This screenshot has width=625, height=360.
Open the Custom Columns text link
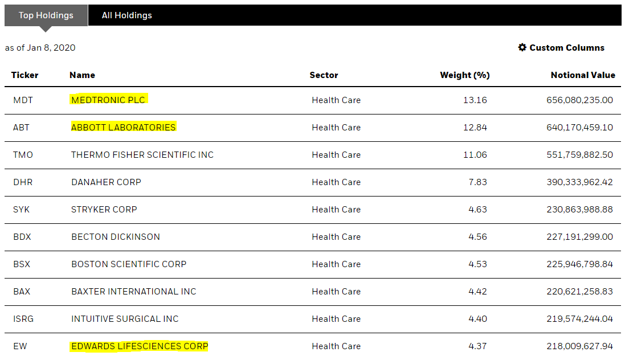[567, 47]
